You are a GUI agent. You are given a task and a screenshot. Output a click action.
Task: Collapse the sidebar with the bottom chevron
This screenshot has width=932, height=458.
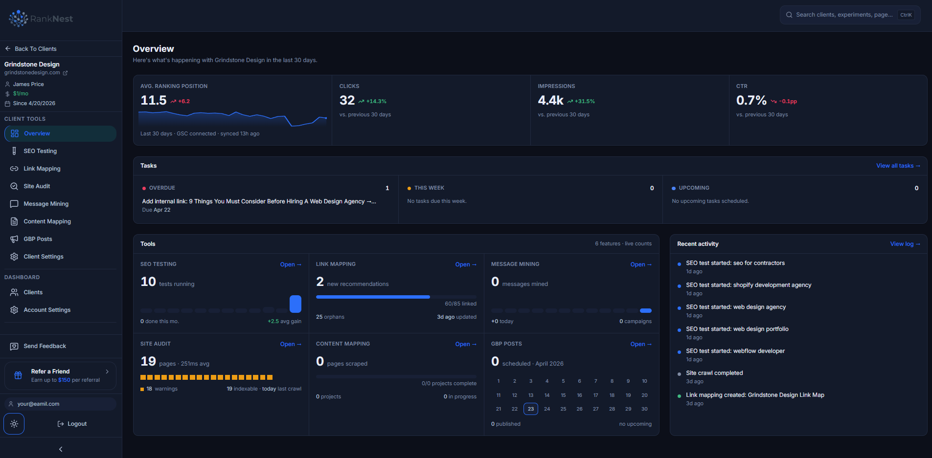point(61,449)
